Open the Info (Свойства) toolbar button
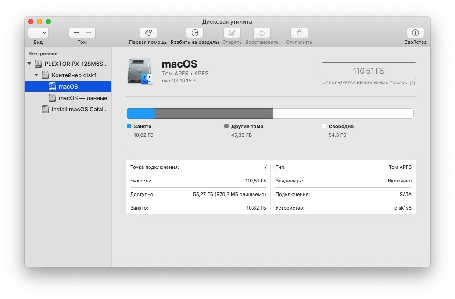Screen dimensions: 455x299 (x=415, y=33)
